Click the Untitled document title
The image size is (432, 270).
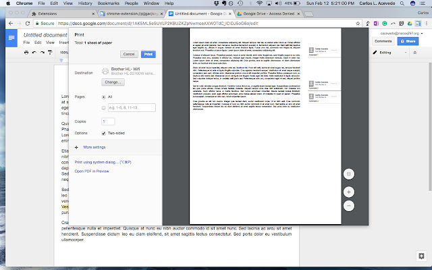[x=45, y=35]
